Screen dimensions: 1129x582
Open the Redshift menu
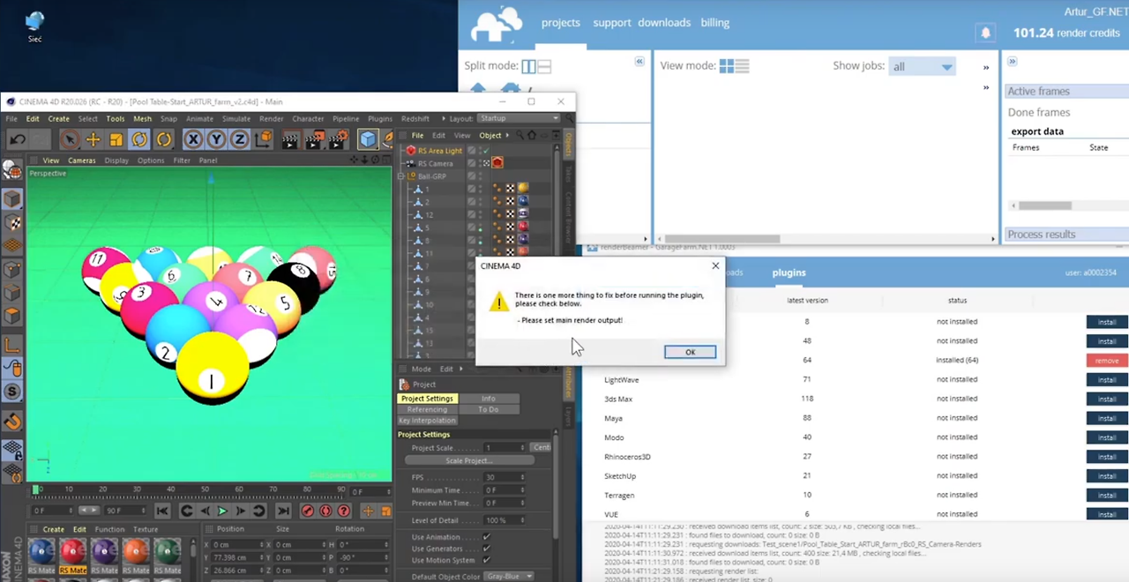415,118
